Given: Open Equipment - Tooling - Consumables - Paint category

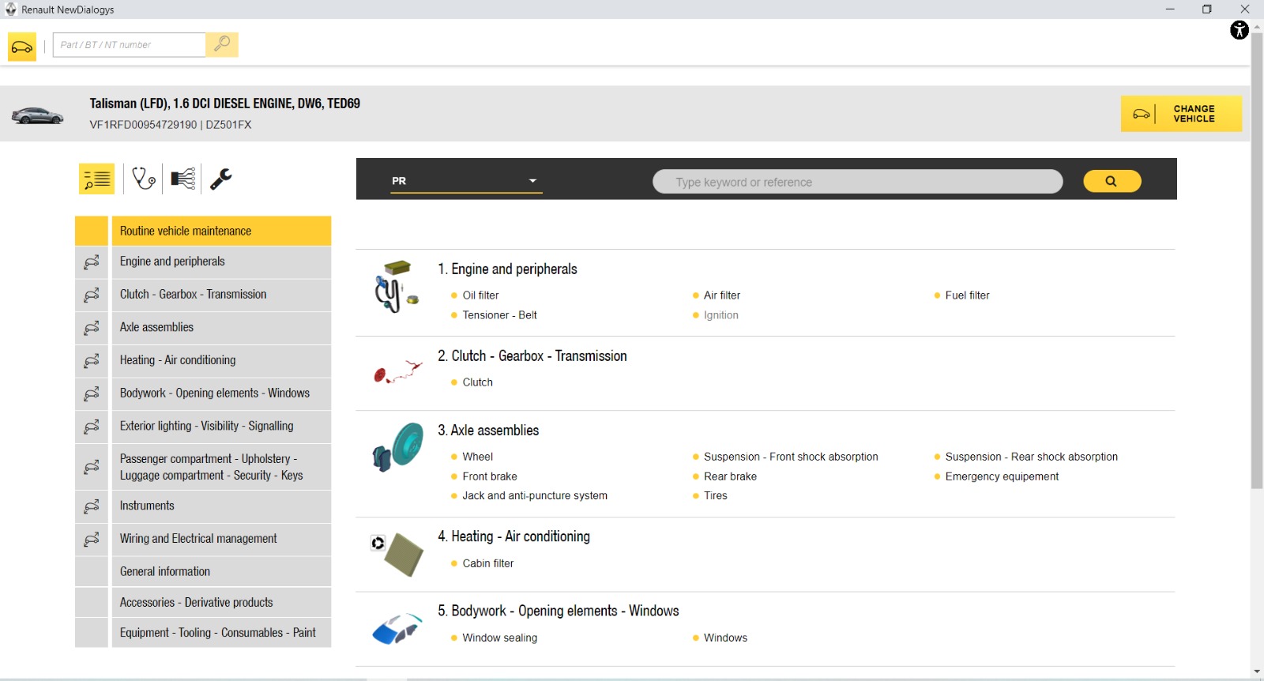Looking at the screenshot, I should click(x=221, y=633).
